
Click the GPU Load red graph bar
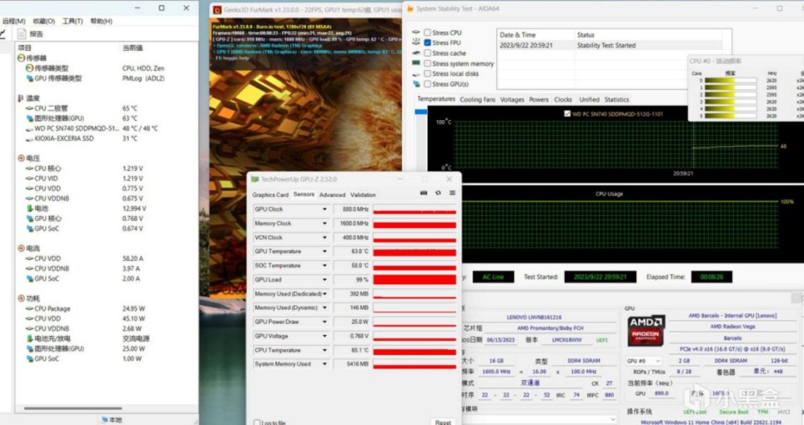coord(414,280)
